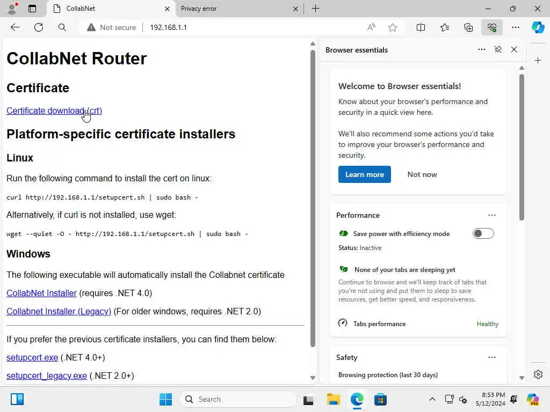Unpin the Browser essentials pane
Screen dimensions: 550x412
pyautogui.click(x=498, y=50)
